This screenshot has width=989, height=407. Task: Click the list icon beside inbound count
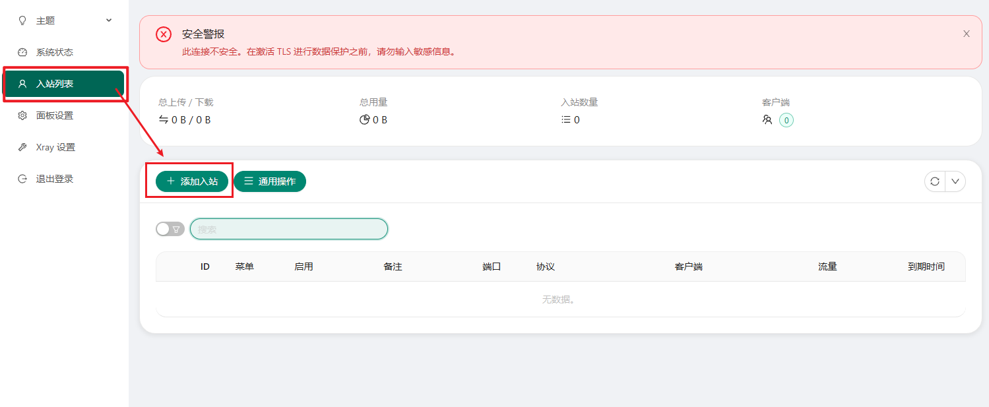(x=565, y=120)
